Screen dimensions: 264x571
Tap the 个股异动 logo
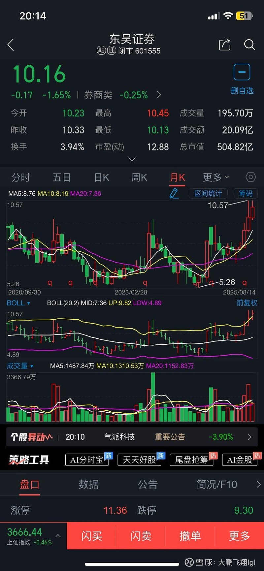point(31,437)
